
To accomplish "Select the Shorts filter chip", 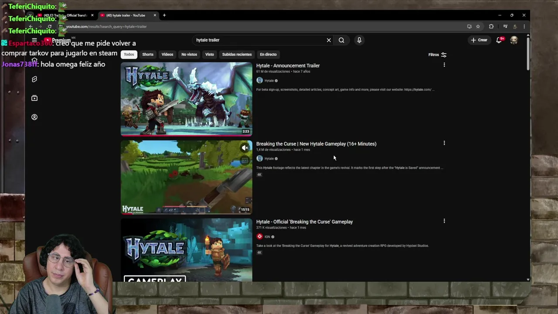I will point(148,55).
